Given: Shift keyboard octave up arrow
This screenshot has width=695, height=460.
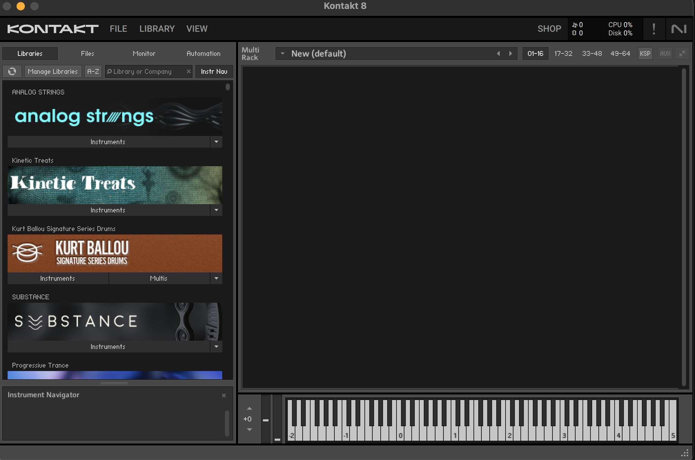Looking at the screenshot, I should [249, 409].
